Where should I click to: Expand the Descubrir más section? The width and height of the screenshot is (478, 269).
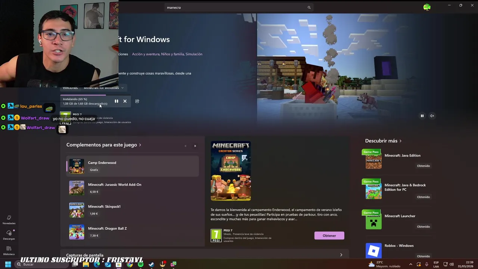[x=383, y=141]
